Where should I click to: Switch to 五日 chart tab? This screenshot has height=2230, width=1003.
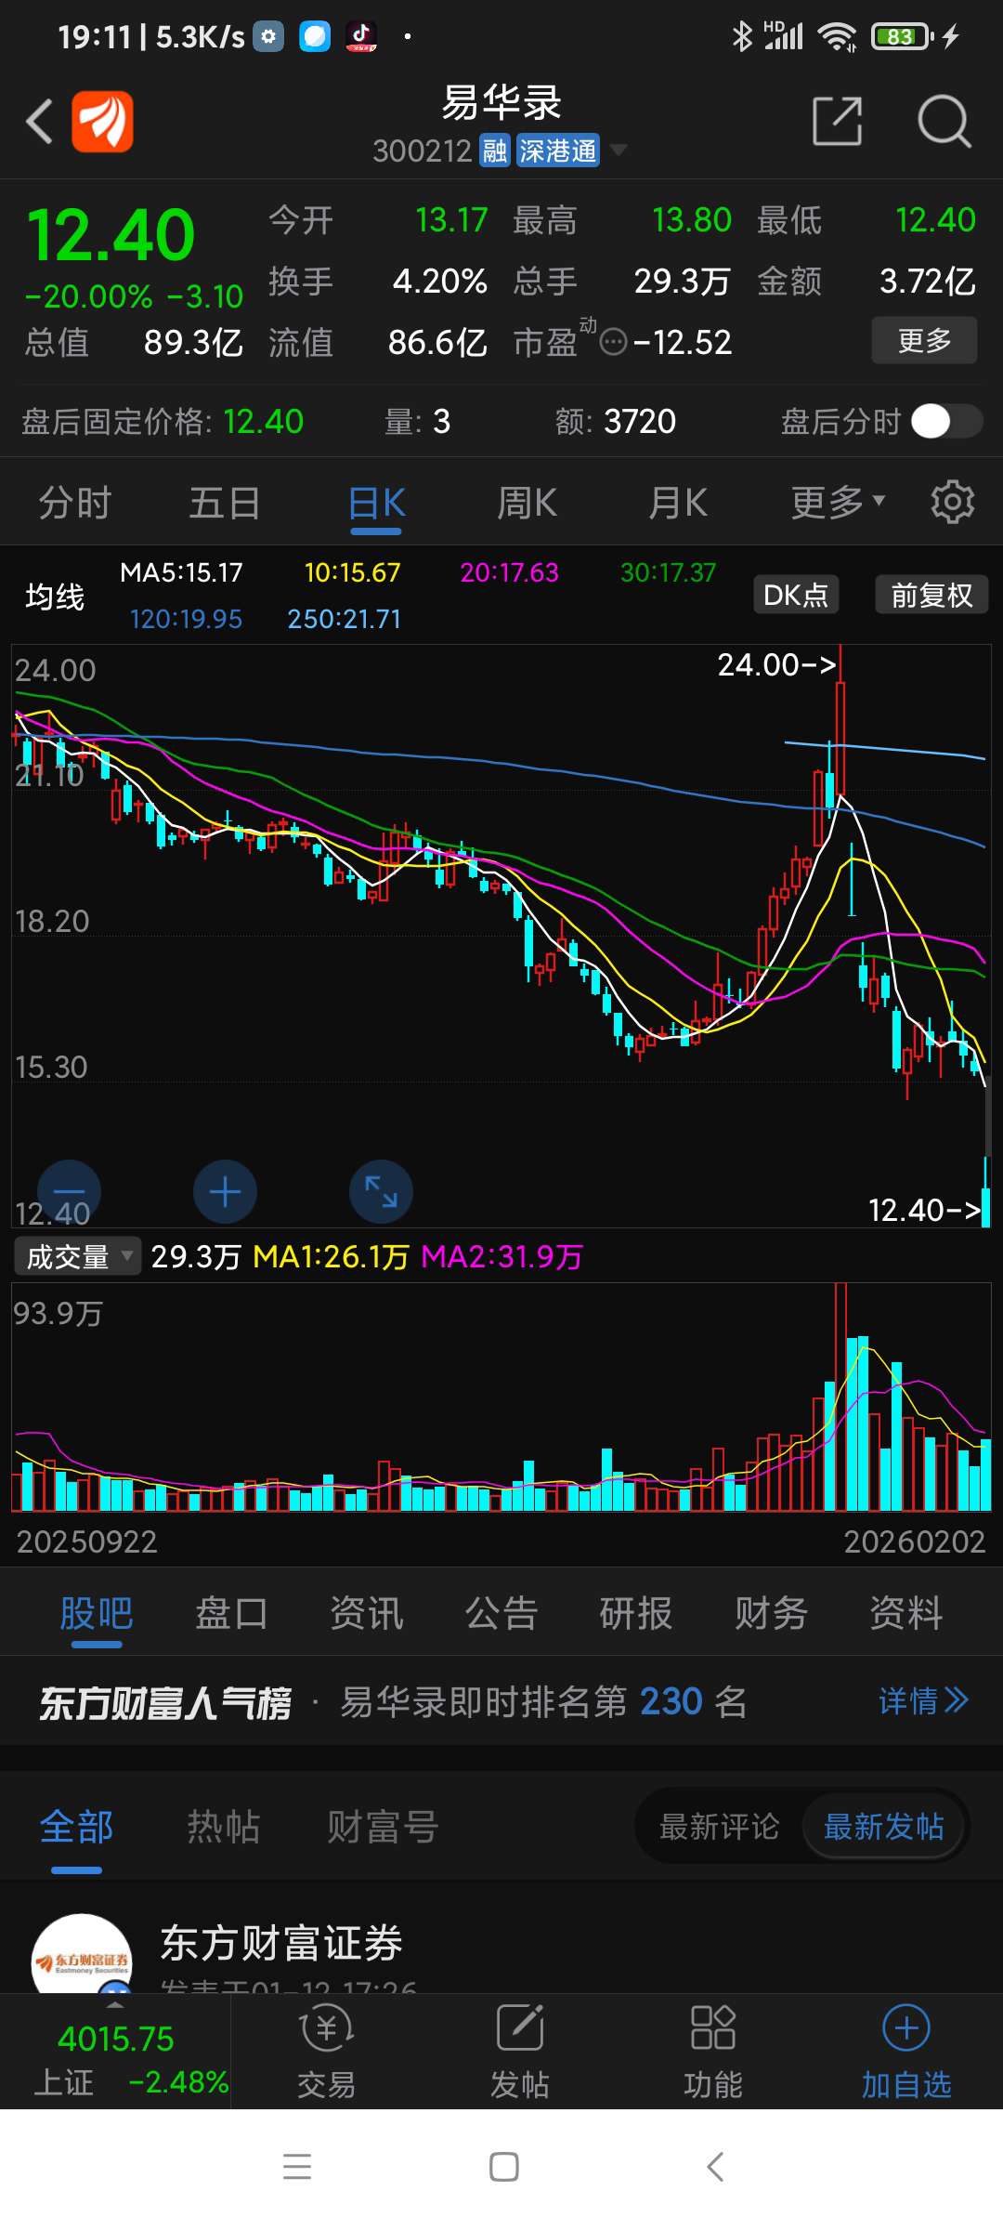[225, 503]
